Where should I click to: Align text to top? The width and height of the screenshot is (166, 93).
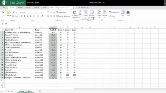pyautogui.click(x=48, y=12)
